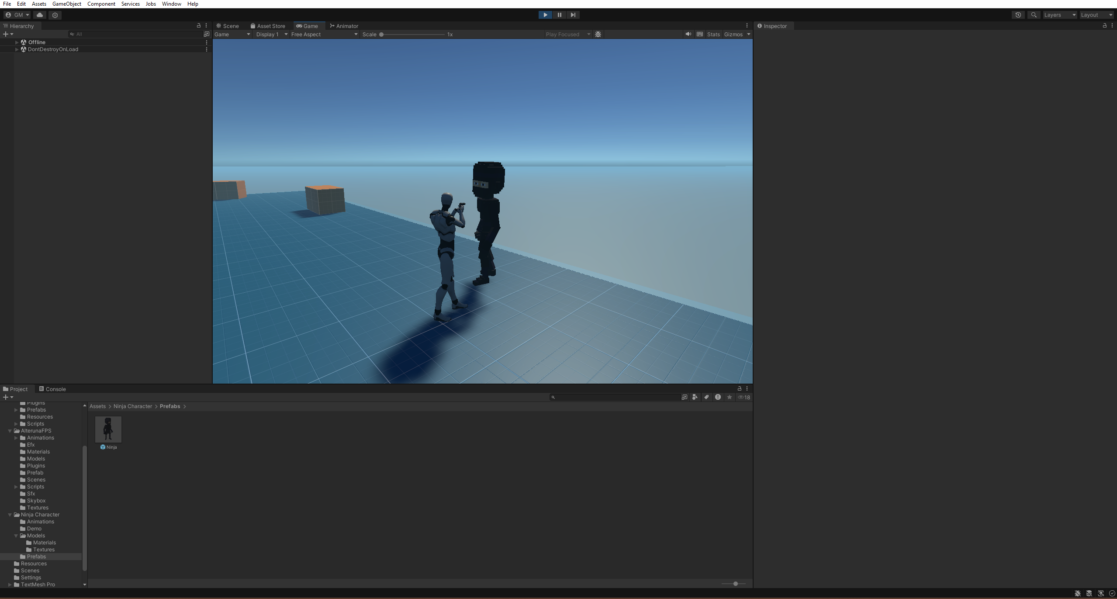Open the Game view panel options menu
Viewport: 1117px width, 599px height.
pos(747,26)
